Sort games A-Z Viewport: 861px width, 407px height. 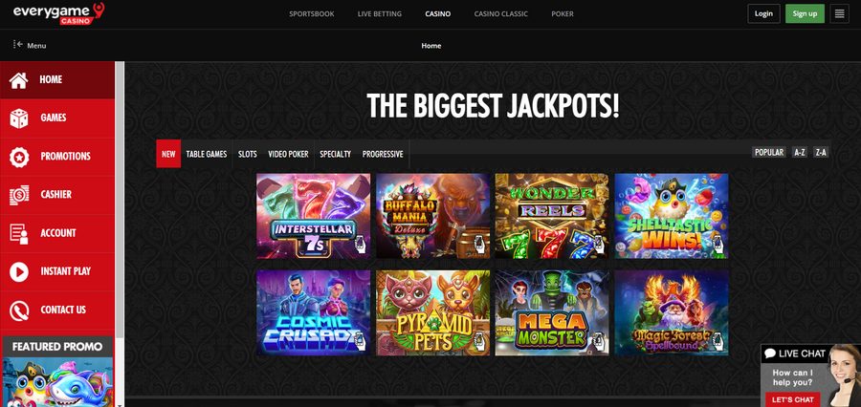pyautogui.click(x=799, y=153)
